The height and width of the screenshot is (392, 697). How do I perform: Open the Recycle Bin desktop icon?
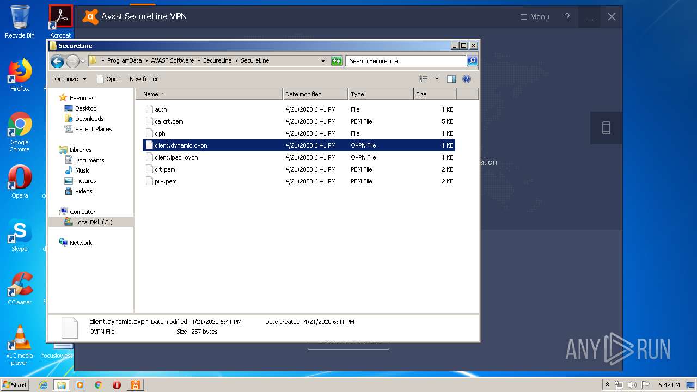click(20, 22)
